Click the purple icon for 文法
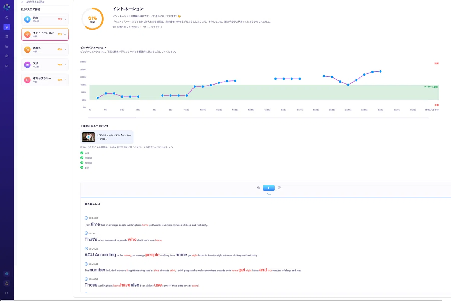The width and height of the screenshot is (451, 301). (x=27, y=65)
